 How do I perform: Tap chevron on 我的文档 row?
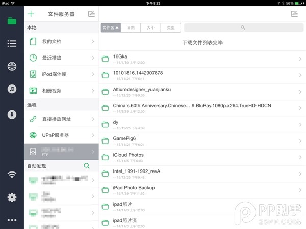93,41
